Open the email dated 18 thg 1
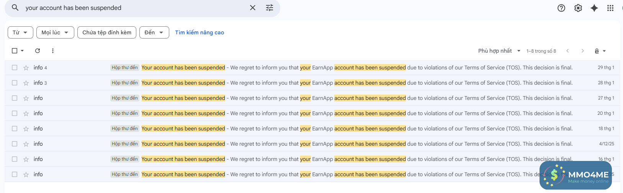 pyautogui.click(x=312, y=129)
